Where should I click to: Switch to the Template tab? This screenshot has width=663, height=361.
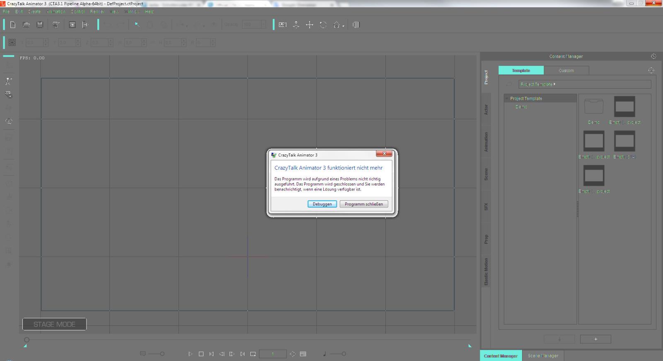click(x=521, y=70)
